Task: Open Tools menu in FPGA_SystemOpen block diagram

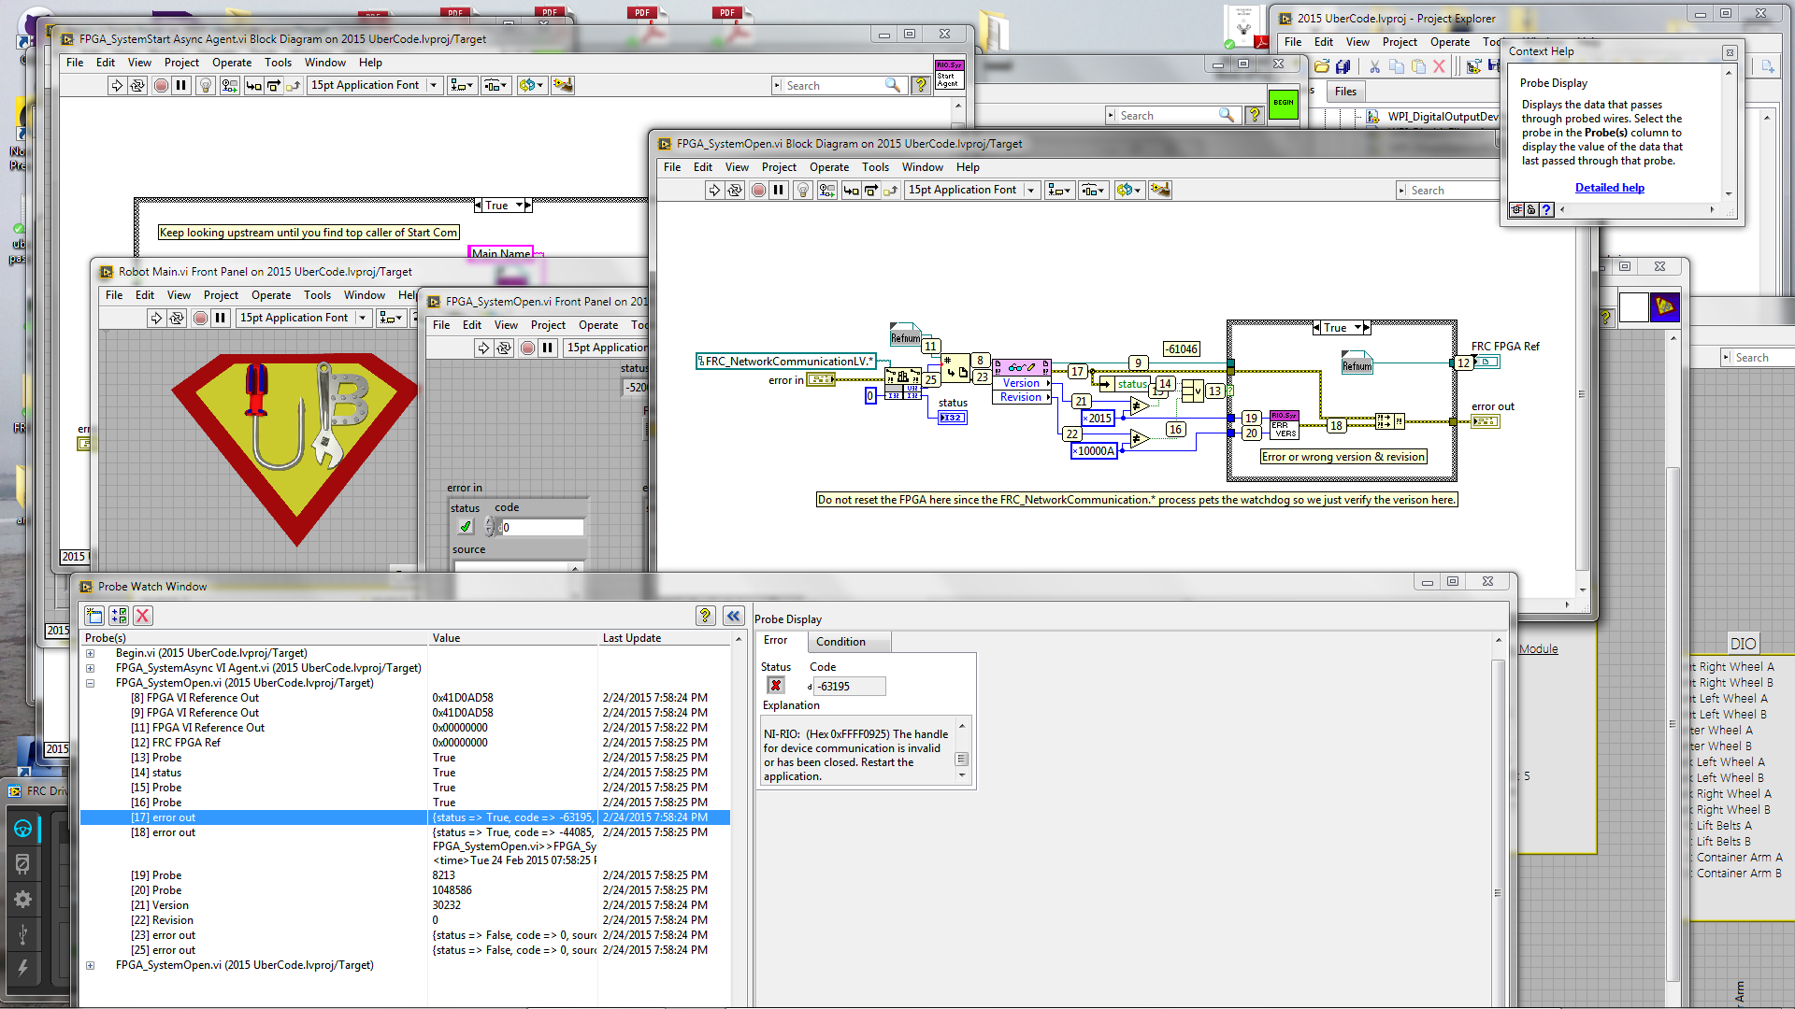Action: (875, 167)
